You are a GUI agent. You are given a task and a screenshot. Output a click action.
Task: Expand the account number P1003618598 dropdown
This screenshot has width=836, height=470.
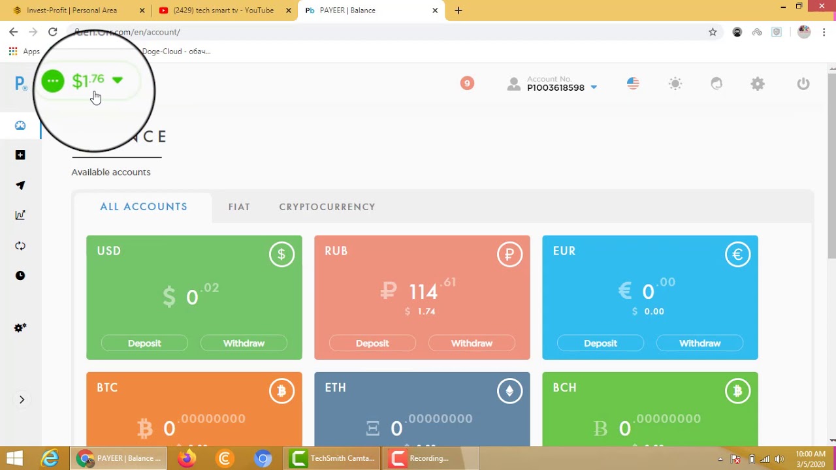(x=594, y=87)
